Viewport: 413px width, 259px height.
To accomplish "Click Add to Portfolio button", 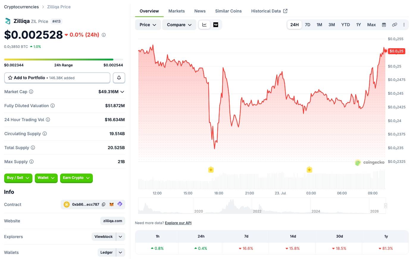I will pyautogui.click(x=57, y=78).
